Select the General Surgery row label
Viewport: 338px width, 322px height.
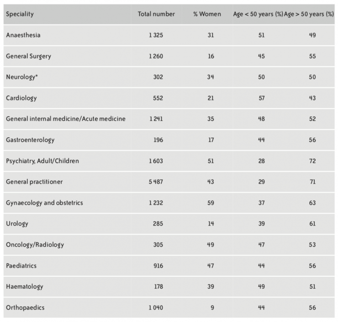coord(28,56)
